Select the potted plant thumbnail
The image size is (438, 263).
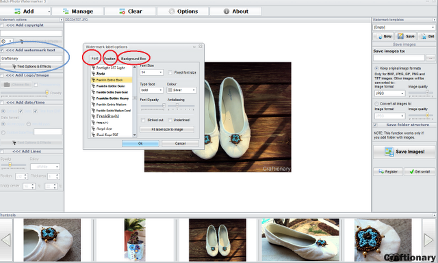[135, 240]
